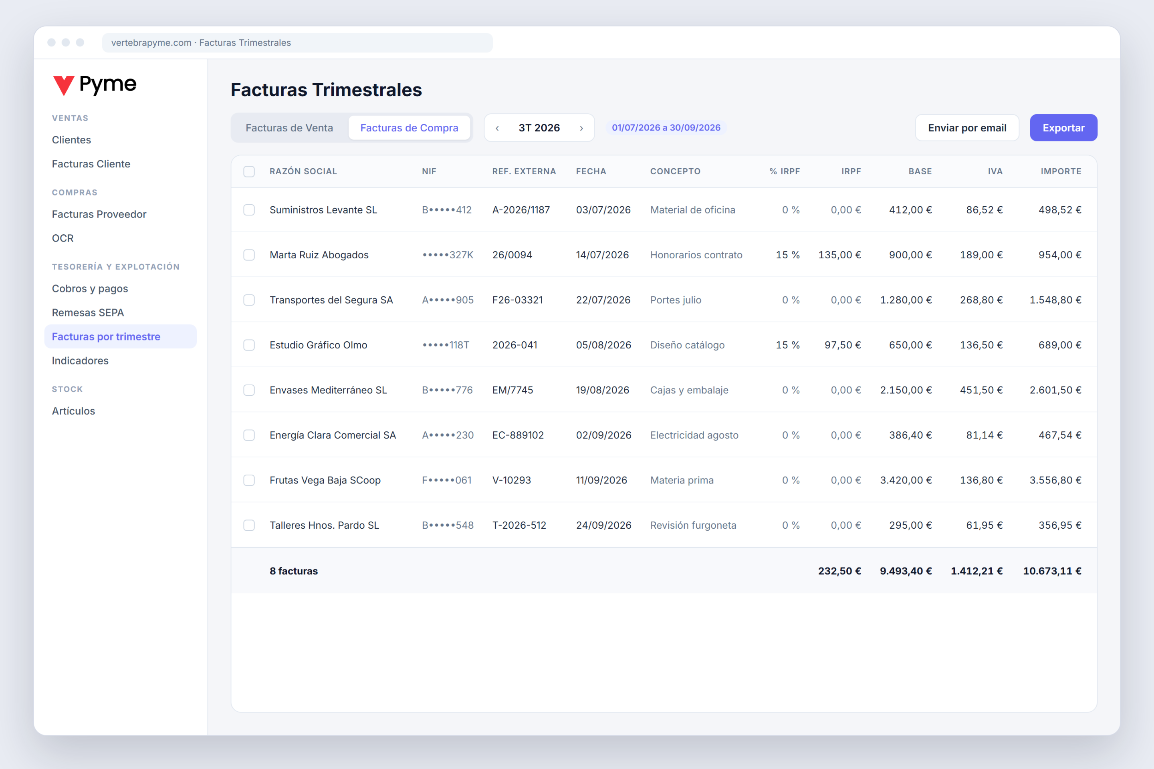This screenshot has width=1154, height=769.
Task: Tick the Envases Mediterráneo SL checkbox
Action: 249,391
